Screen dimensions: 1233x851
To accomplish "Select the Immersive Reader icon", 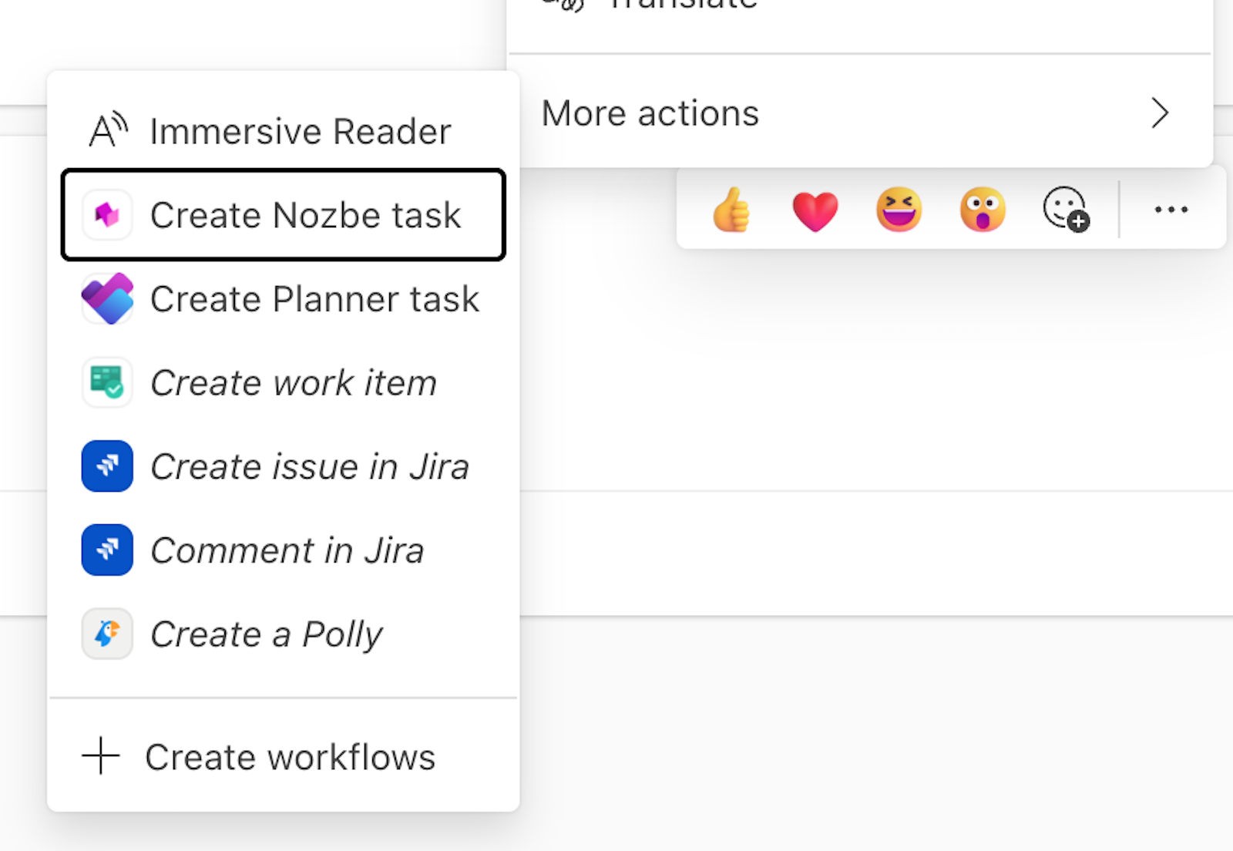I will coord(107,129).
